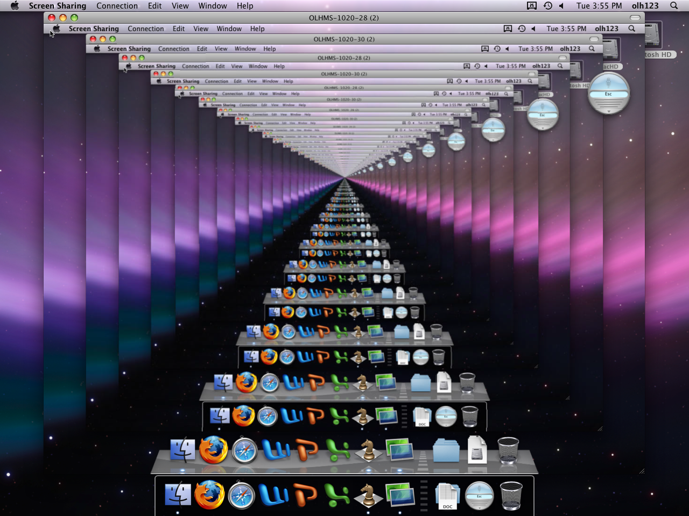This screenshot has width=689, height=516.
Task: Open PowerPoint in the bottom-most dock
Action: pos(305,495)
